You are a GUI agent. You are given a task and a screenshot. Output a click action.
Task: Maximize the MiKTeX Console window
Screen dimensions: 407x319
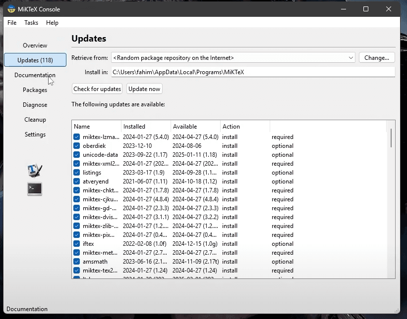tap(366, 9)
